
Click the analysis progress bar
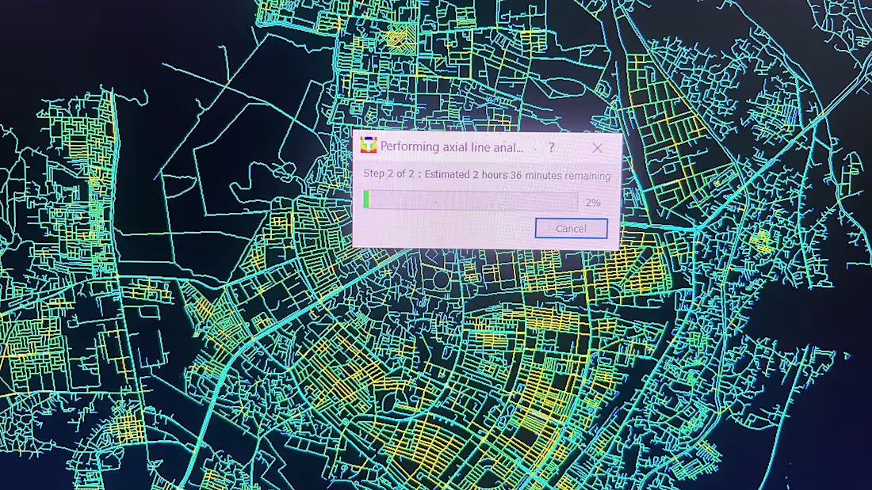click(x=470, y=200)
